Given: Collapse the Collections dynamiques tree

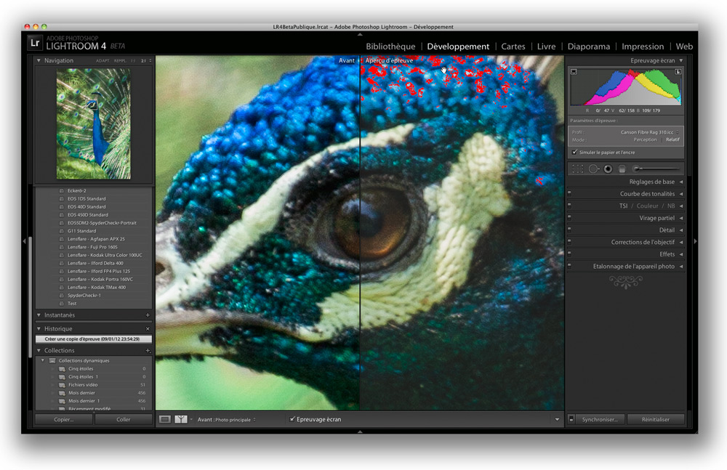Looking at the screenshot, I should tap(43, 360).
